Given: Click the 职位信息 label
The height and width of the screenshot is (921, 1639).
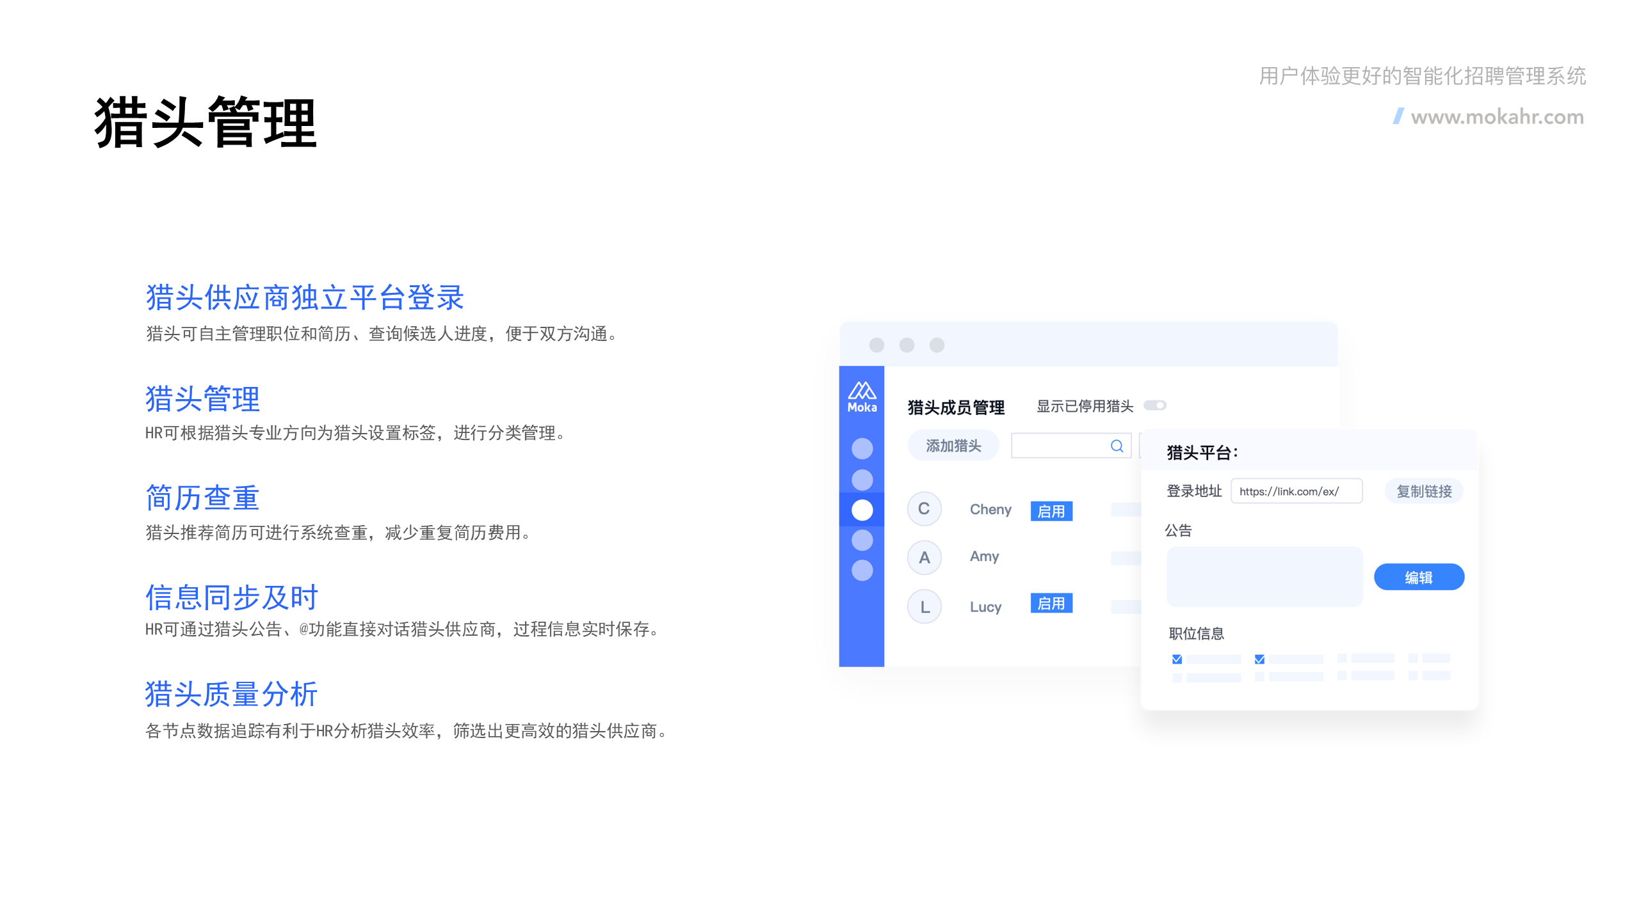Looking at the screenshot, I should pyautogui.click(x=1196, y=633).
